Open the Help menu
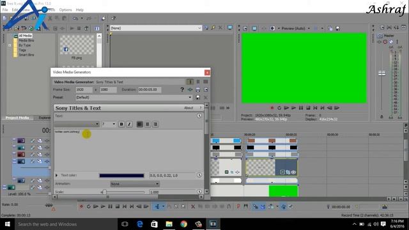The height and width of the screenshot is (230, 409). tap(79, 10)
